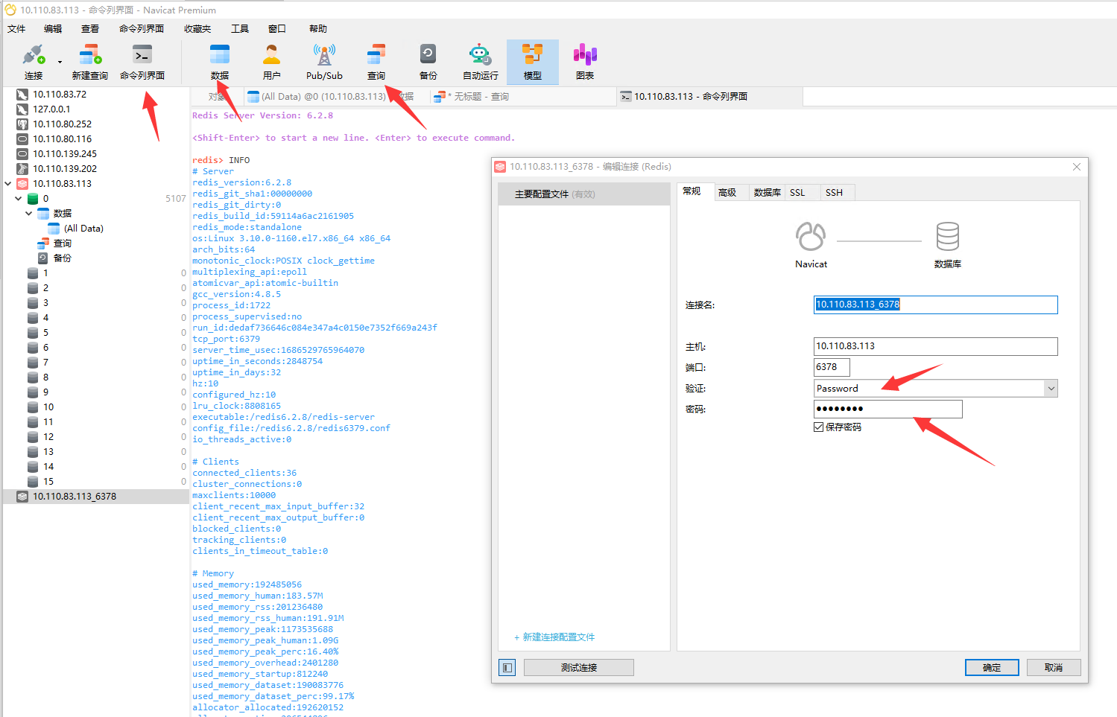Open the 文件 menu
Image resolution: width=1117 pixels, height=717 pixels.
click(x=16, y=28)
